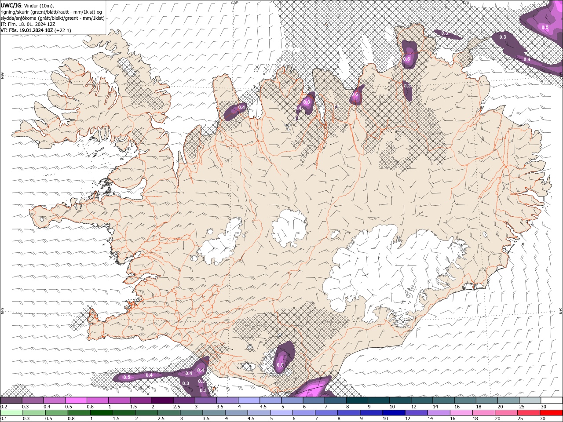The image size is (563, 422).
Task: Click the bright red 30 swatch in lower legend
Action: tap(551, 413)
